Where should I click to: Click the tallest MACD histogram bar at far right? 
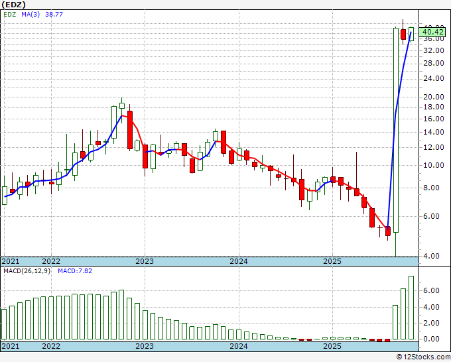(411, 307)
